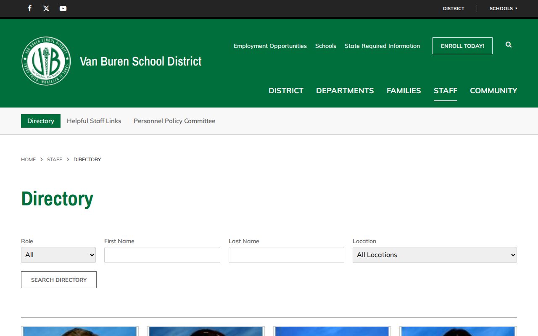Open the X (Twitter) icon
The width and height of the screenshot is (538, 336).
[46, 8]
